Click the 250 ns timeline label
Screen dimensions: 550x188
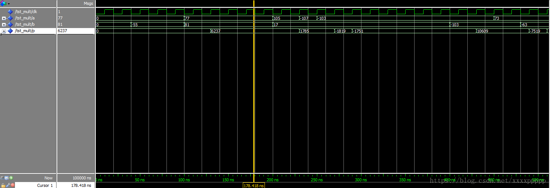(x=317, y=180)
